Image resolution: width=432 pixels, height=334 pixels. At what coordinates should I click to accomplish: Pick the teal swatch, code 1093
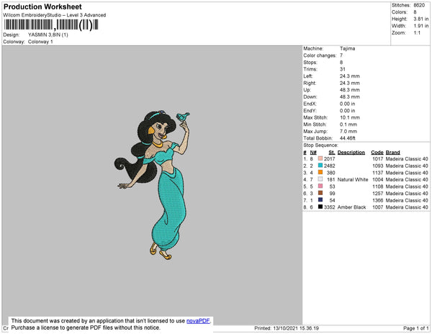pos(320,166)
